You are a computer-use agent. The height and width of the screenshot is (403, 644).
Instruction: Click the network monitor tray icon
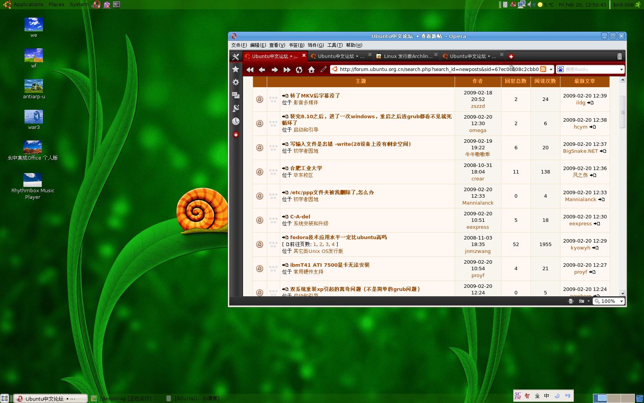521,5
